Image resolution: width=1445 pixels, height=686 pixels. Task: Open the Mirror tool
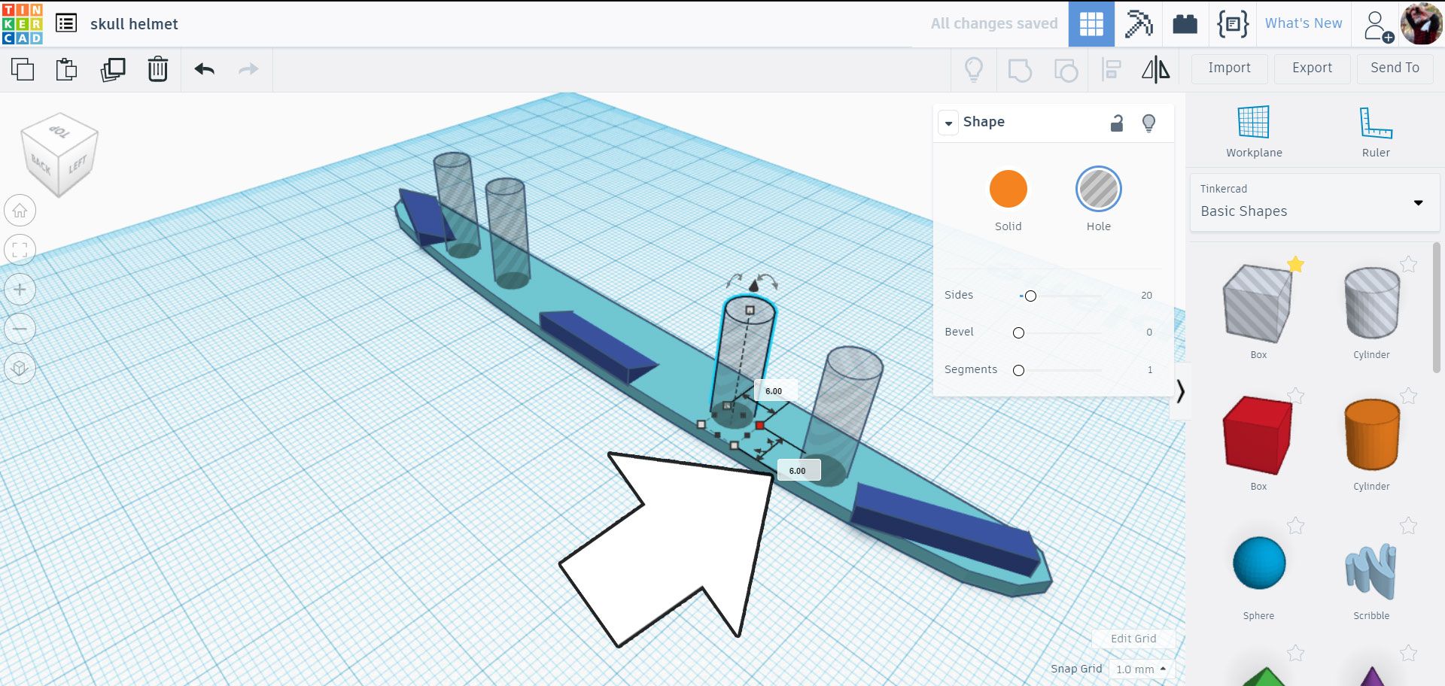1155,69
